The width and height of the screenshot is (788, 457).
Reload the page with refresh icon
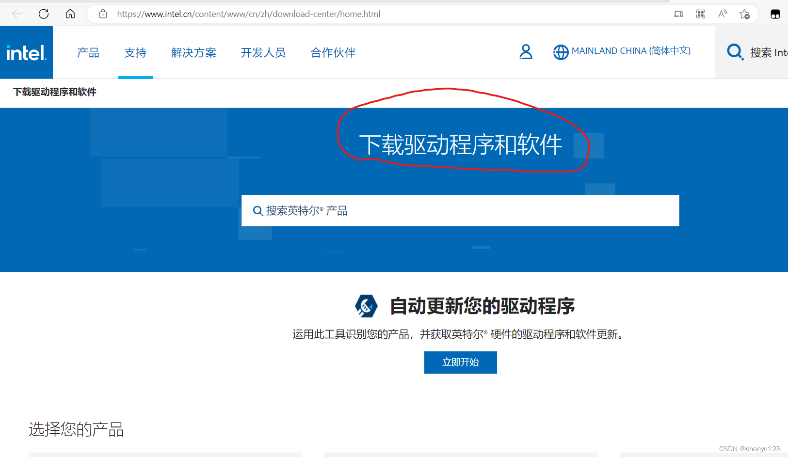click(x=44, y=14)
